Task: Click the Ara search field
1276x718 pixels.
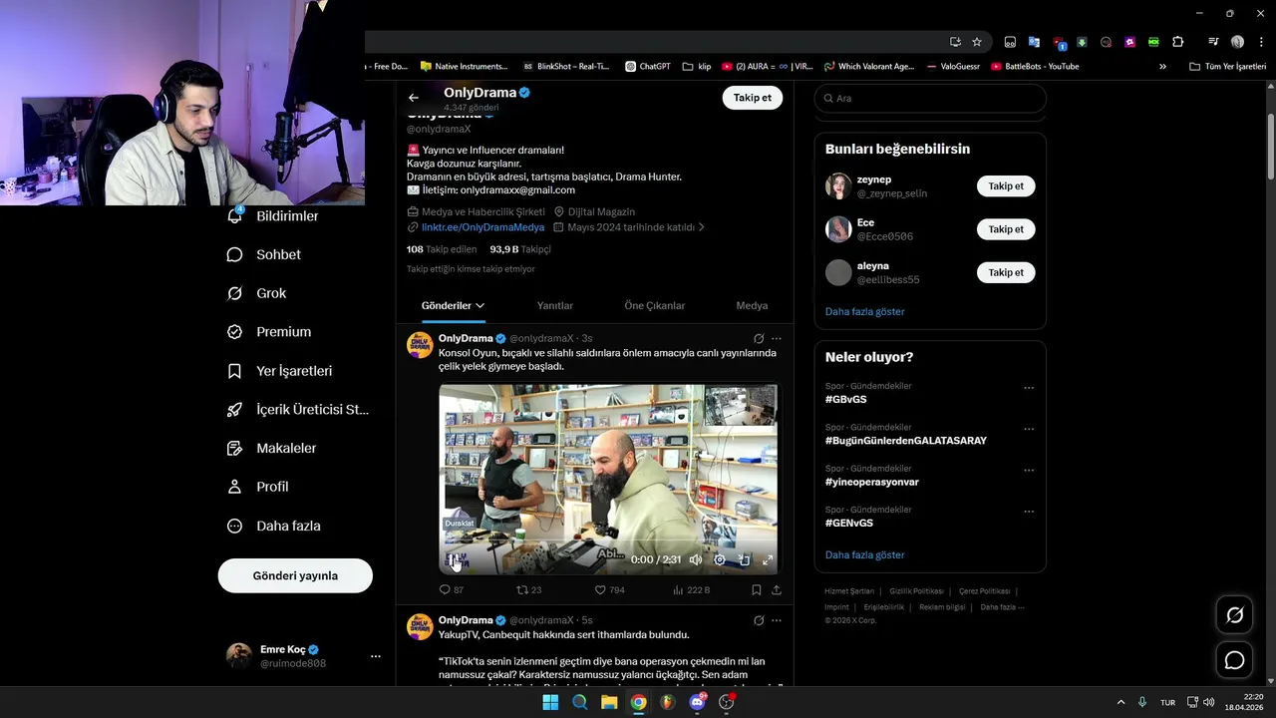Action: click(x=930, y=99)
